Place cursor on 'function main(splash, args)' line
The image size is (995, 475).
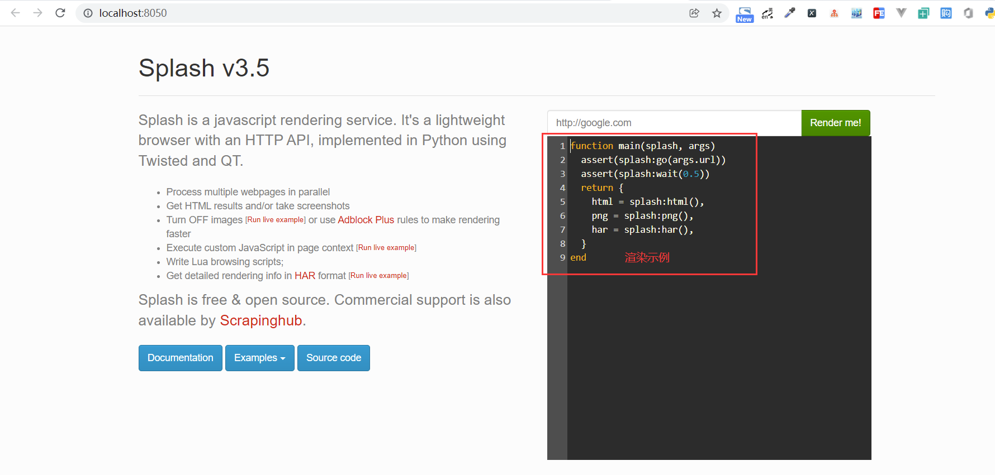(643, 146)
